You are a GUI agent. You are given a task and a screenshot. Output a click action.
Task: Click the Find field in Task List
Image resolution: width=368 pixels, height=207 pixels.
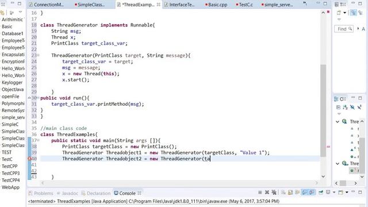pyautogui.click(x=344, y=29)
